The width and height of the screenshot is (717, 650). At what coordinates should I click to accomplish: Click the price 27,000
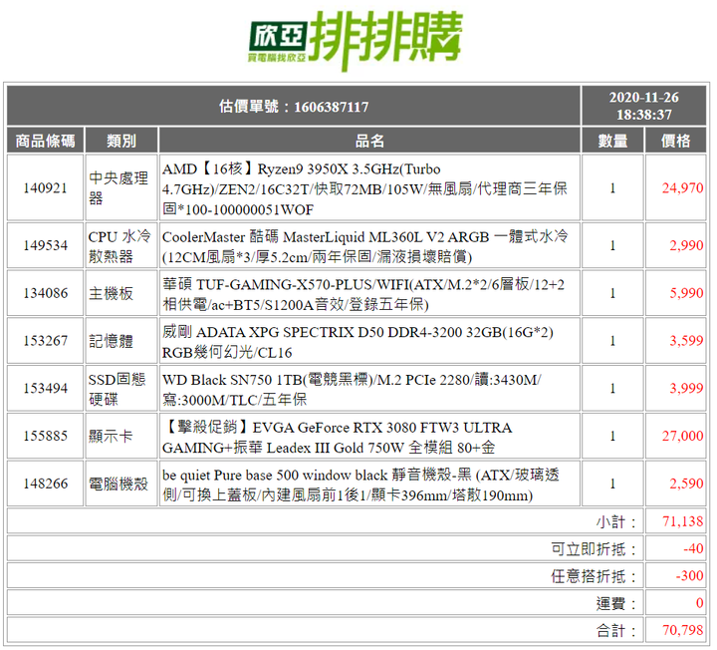click(x=682, y=436)
